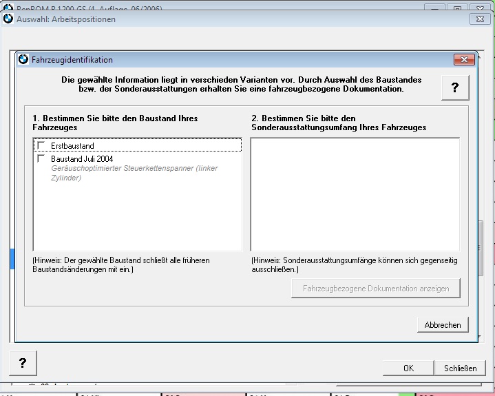Click the vertical scrollbar on right edge

(x=481, y=248)
